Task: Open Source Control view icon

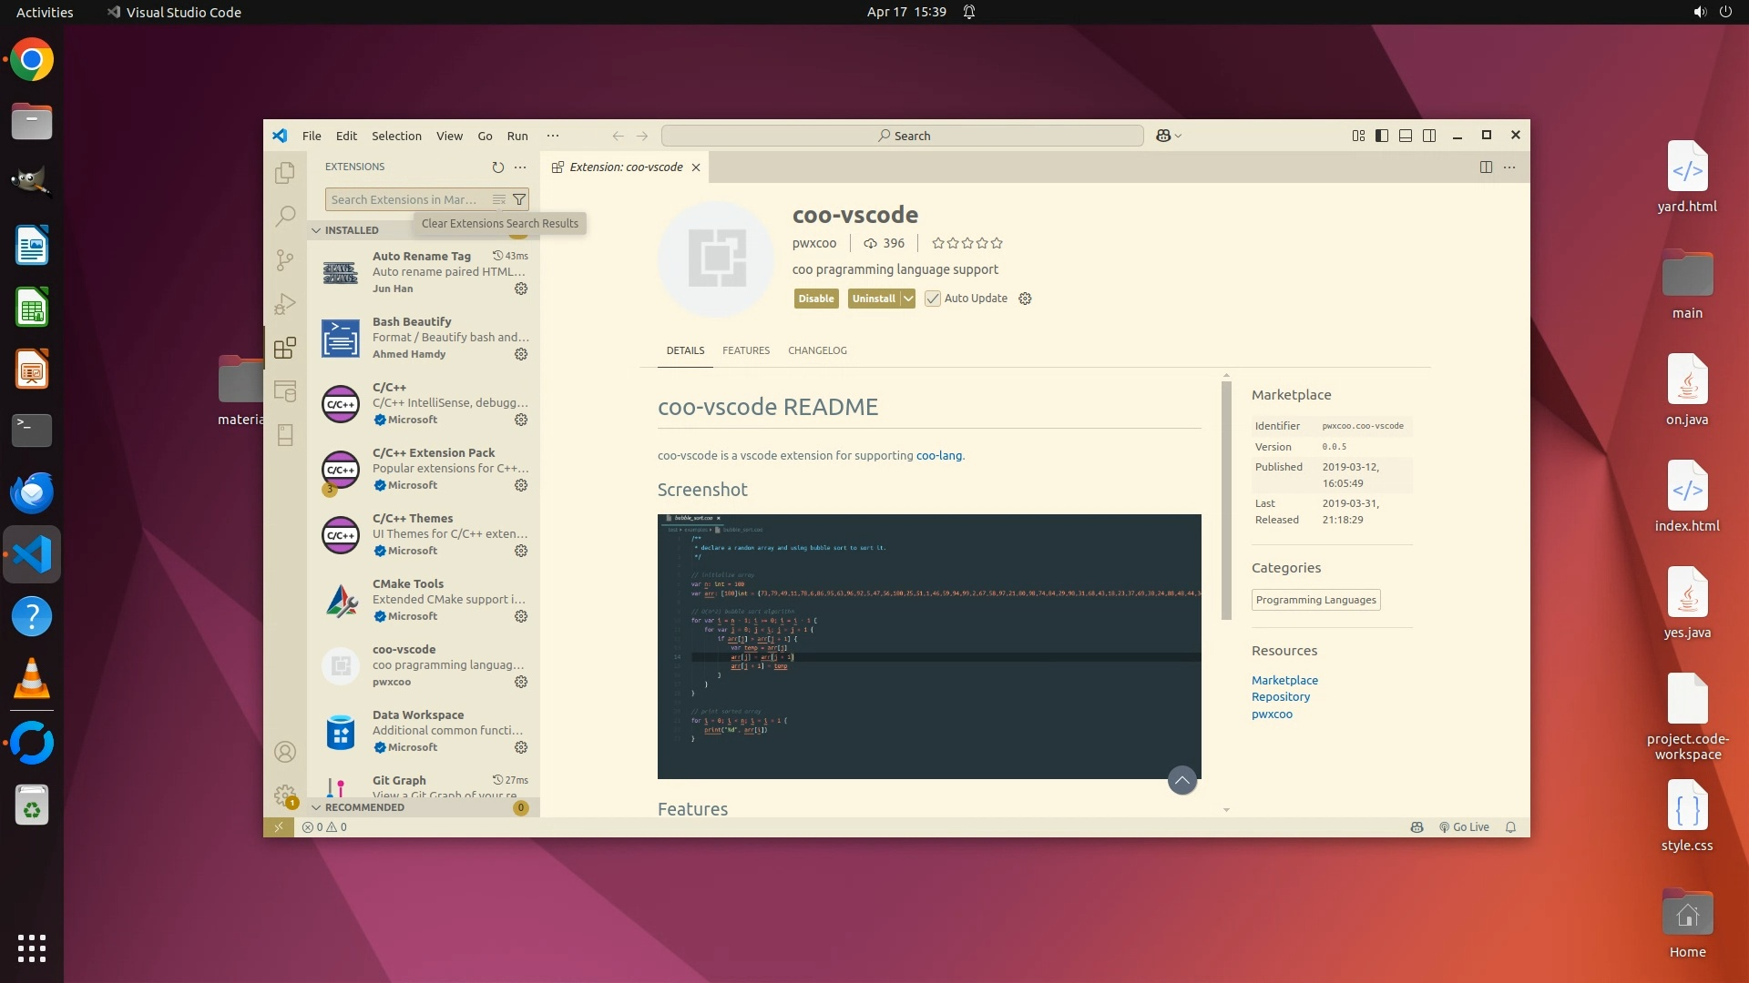Action: pos(285,260)
